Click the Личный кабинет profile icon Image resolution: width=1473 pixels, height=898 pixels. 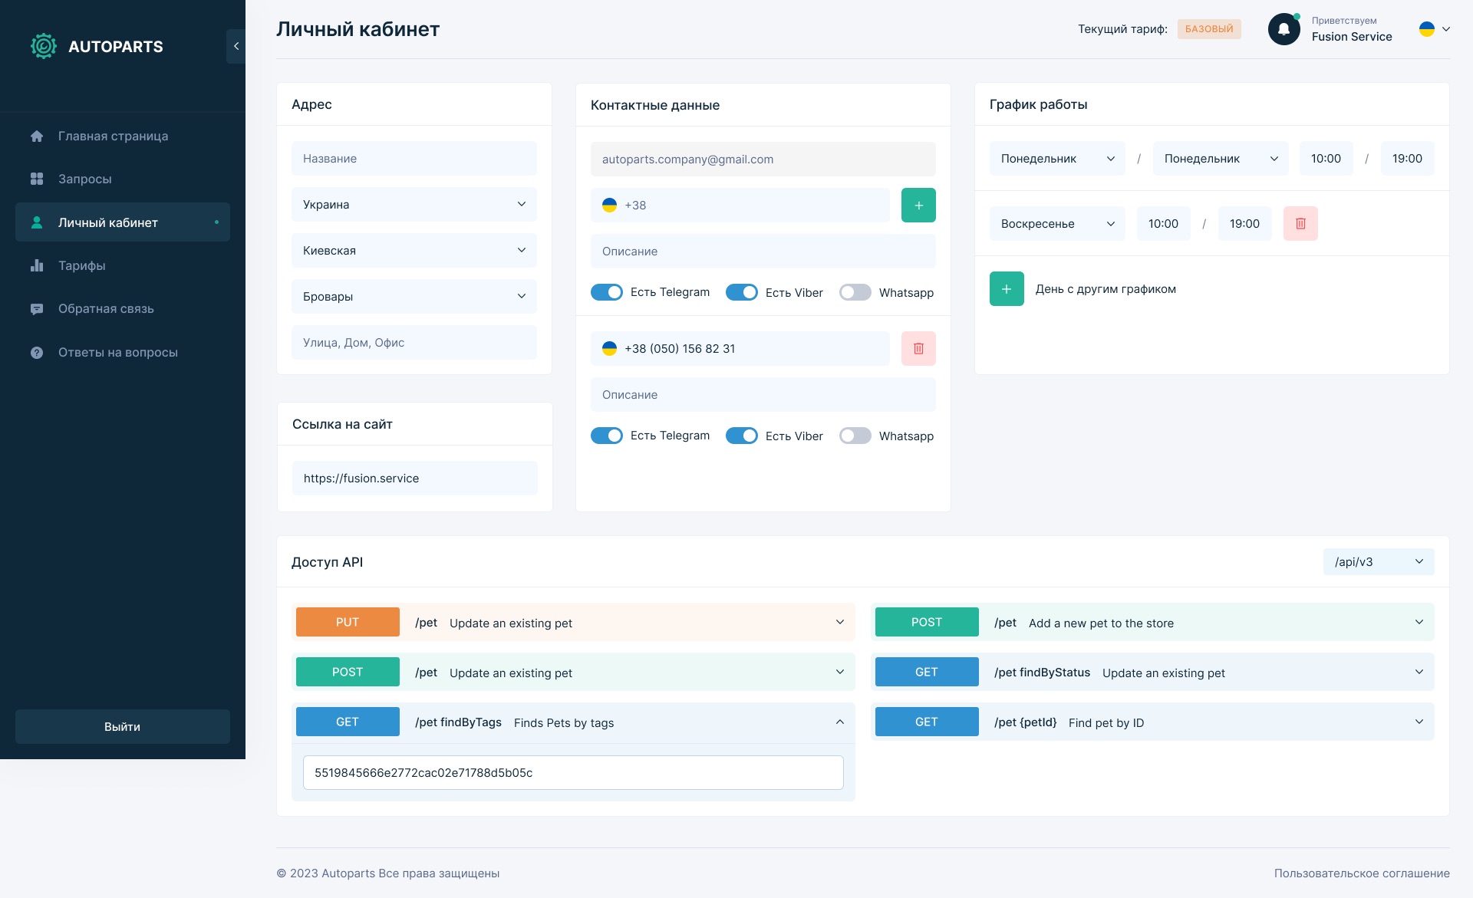[36, 222]
